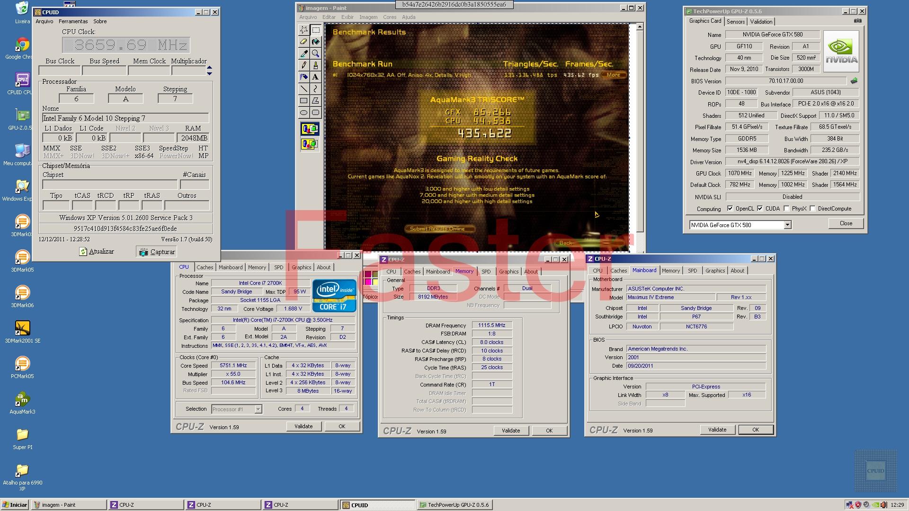Viewport: 909px width, 511px height.
Task: Switch to the Validation tab in GPU-Z
Action: (761, 22)
